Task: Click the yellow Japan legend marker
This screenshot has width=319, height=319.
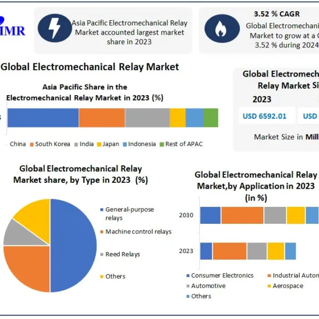Action: (99, 145)
